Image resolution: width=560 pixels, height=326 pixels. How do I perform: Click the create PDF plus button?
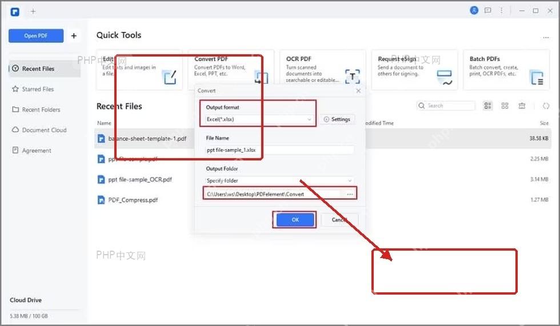pos(74,35)
